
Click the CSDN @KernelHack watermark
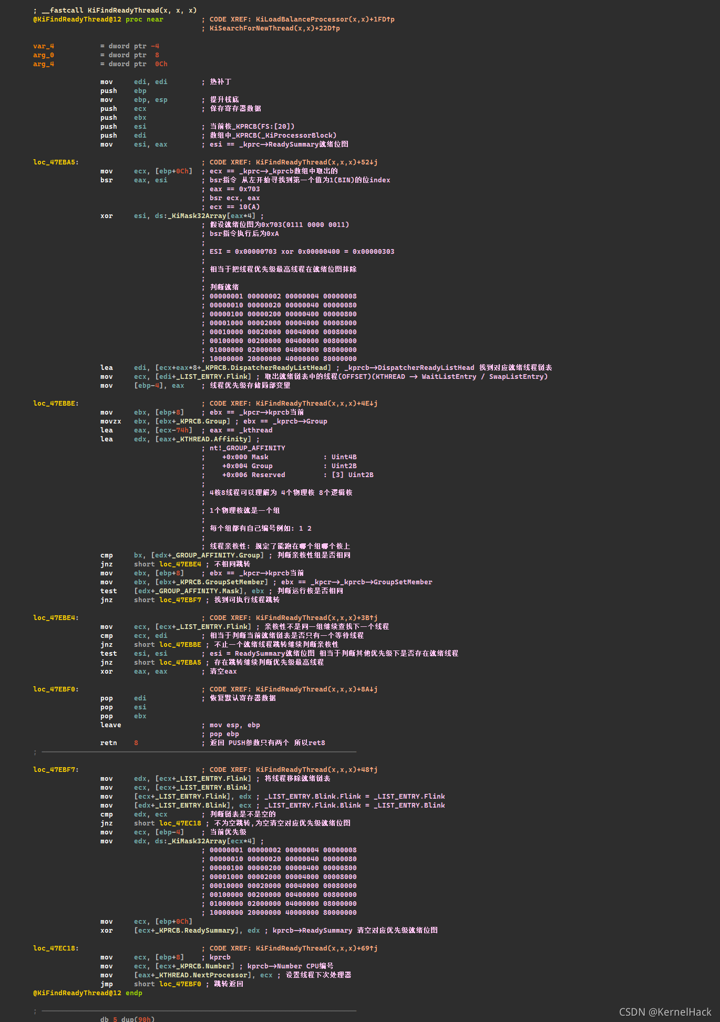[665, 1012]
